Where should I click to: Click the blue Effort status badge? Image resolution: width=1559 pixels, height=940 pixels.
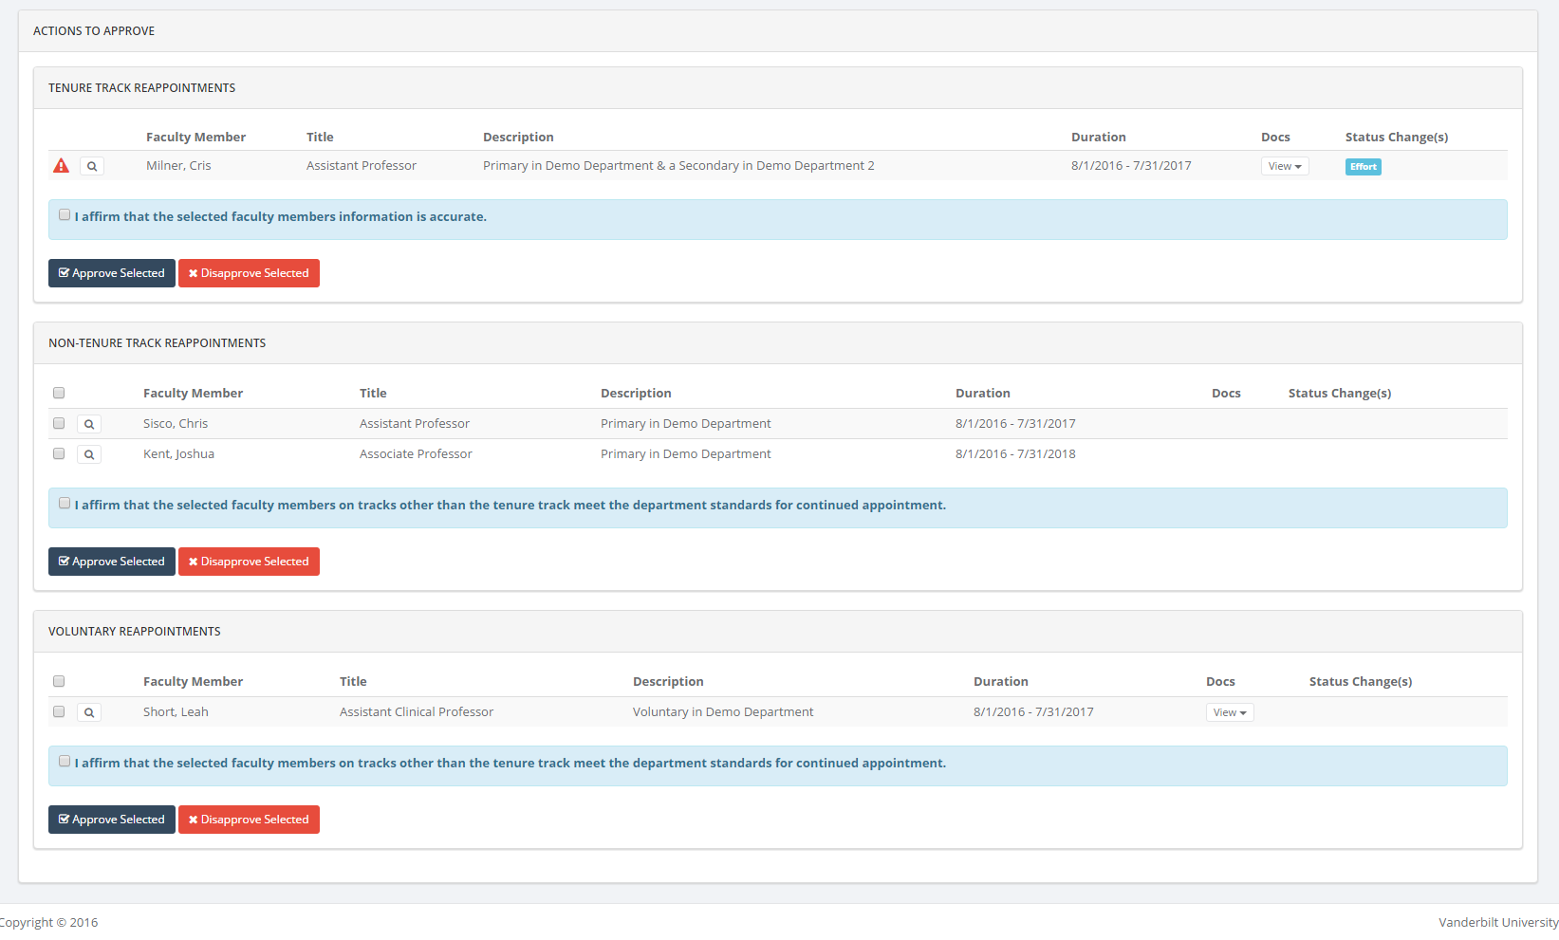pos(1363,167)
